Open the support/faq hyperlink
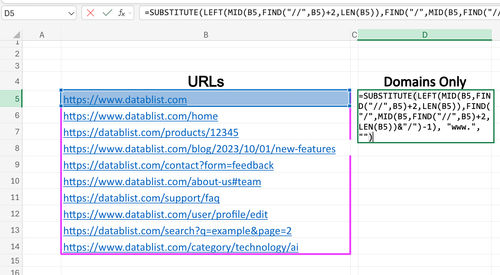Viewport: 500px width, 275px height. pos(141,198)
